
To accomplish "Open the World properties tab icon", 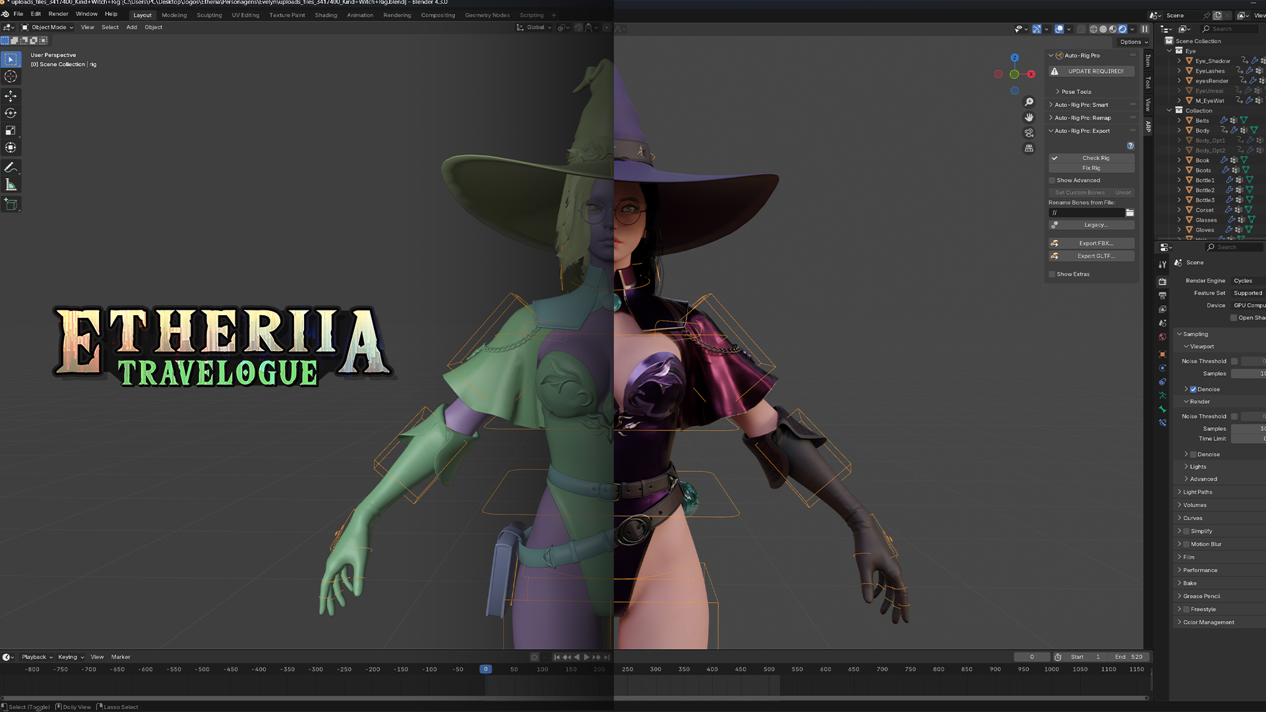I will tap(1162, 337).
